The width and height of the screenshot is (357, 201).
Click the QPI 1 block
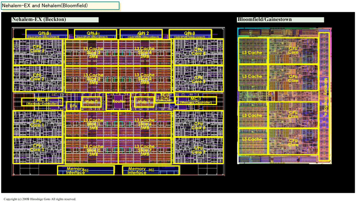pos(95,34)
